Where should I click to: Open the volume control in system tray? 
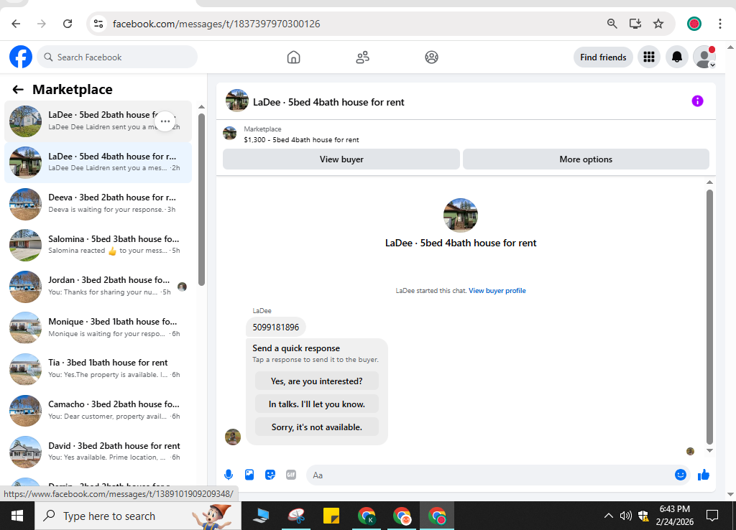[625, 516]
